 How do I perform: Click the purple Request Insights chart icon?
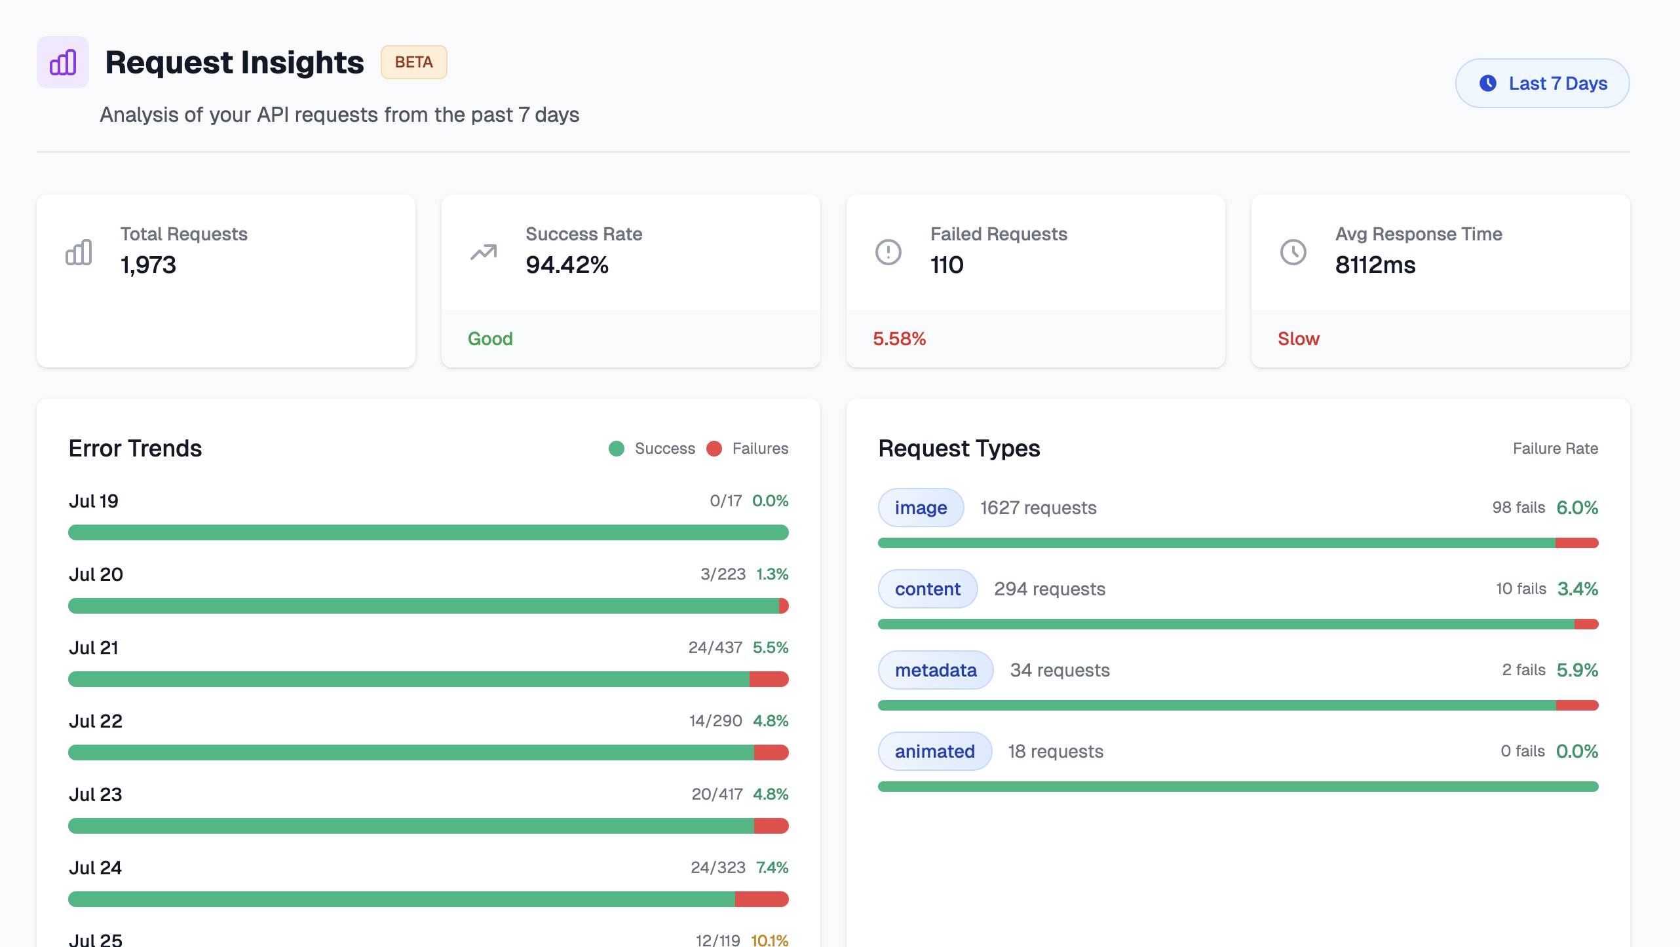pos(63,62)
